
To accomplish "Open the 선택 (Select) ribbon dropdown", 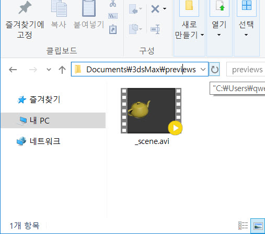I will [x=246, y=28].
